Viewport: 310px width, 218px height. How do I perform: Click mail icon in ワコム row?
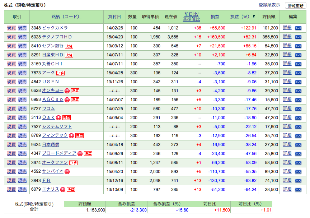[x=298, y=109]
